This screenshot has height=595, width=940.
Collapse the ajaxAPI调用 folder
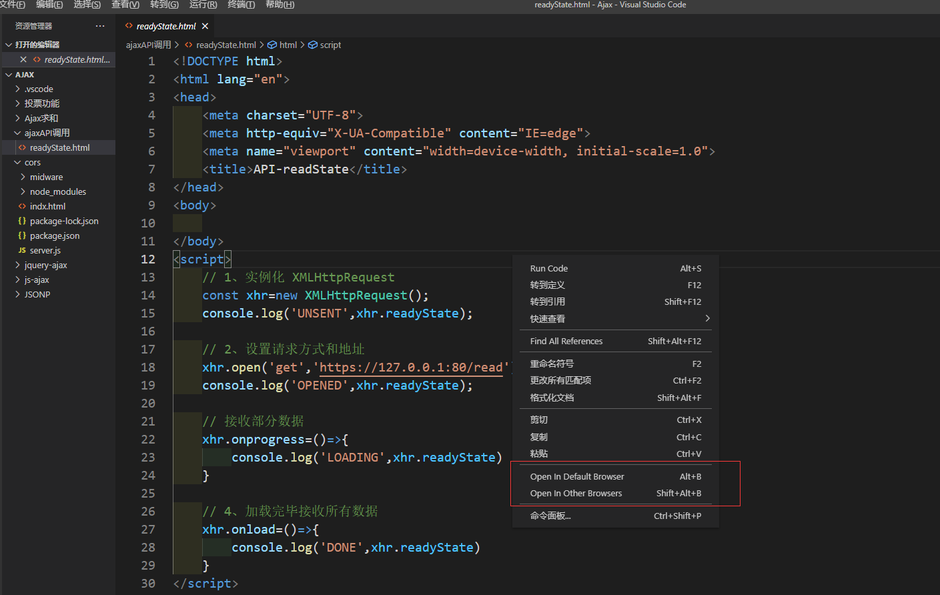click(x=17, y=133)
